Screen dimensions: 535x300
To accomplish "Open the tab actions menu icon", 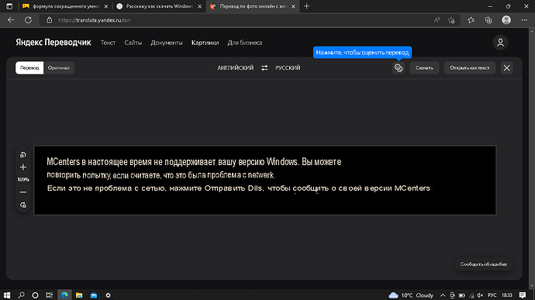I will [9, 6].
